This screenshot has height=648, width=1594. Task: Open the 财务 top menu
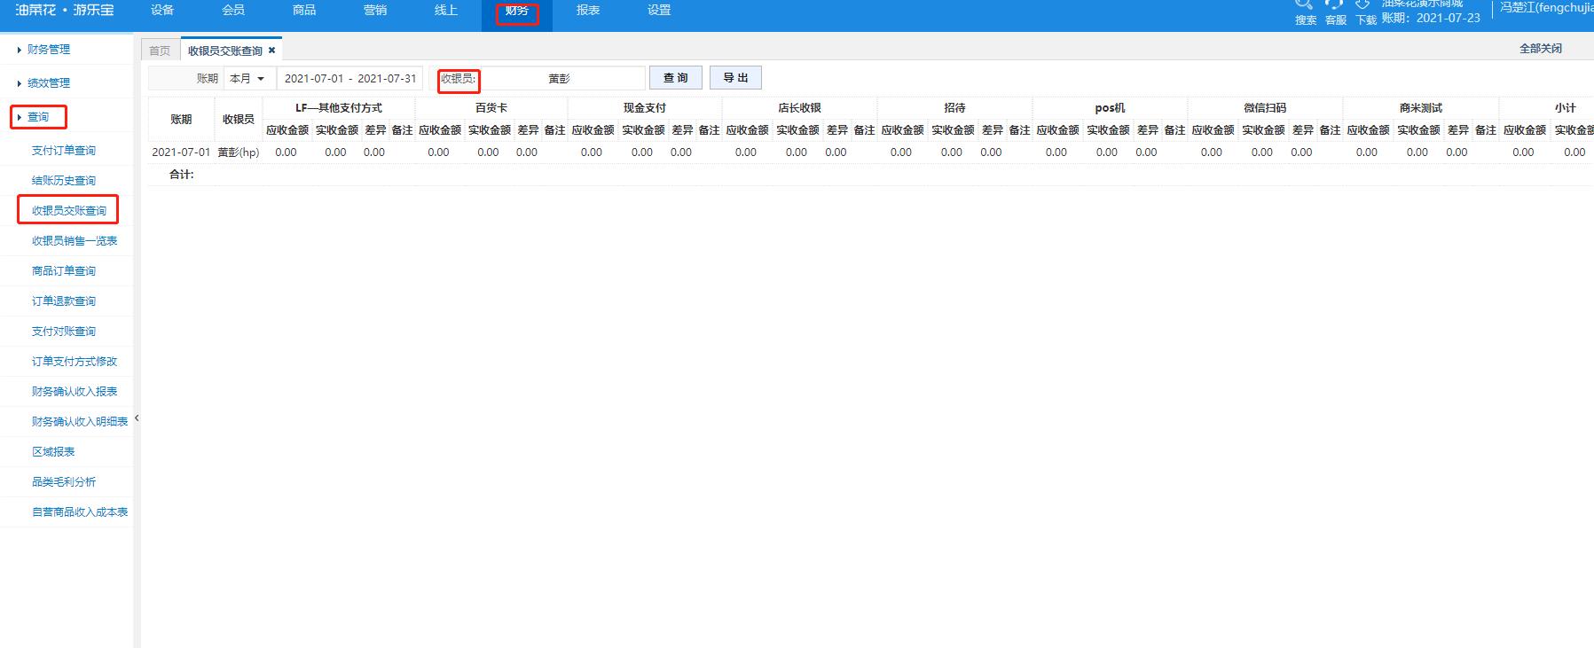(517, 11)
